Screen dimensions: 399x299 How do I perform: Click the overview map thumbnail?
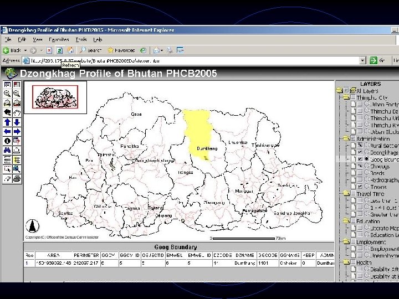tap(55, 97)
